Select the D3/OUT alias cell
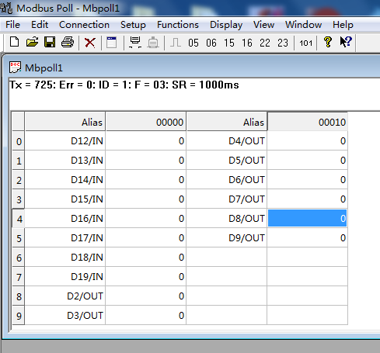Viewport: 380px width, 353px height. pyautogui.click(x=65, y=316)
